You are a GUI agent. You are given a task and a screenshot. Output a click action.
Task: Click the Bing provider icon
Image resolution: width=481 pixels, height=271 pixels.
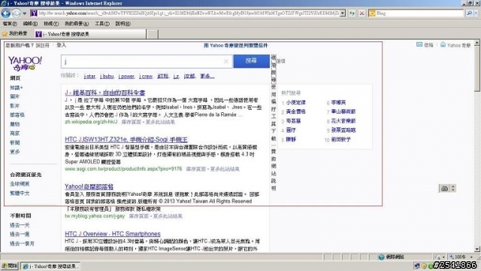[x=372, y=14]
